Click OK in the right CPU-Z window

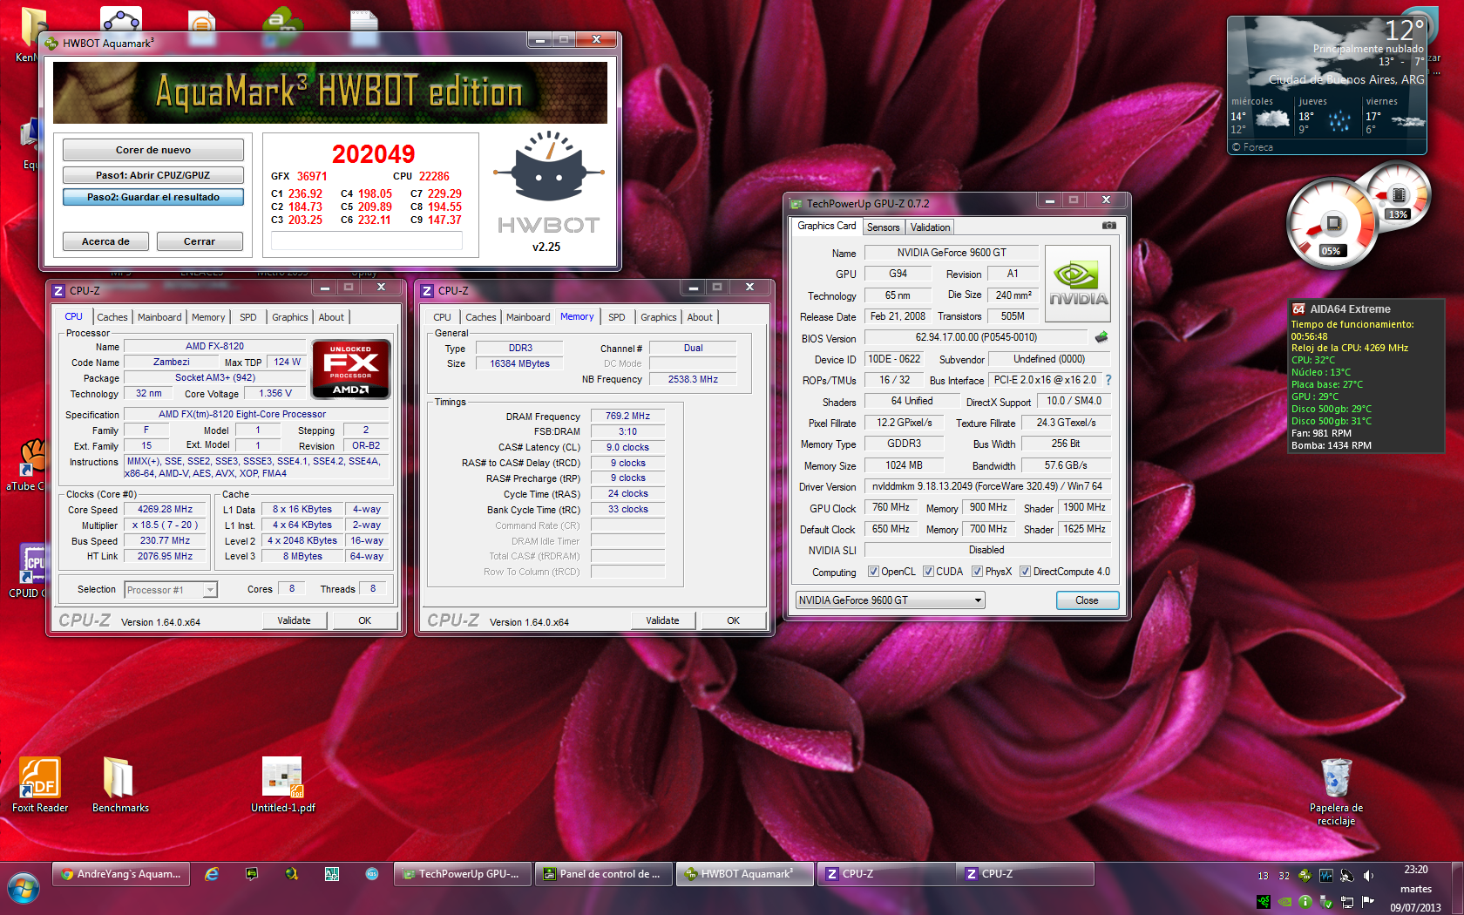click(733, 620)
